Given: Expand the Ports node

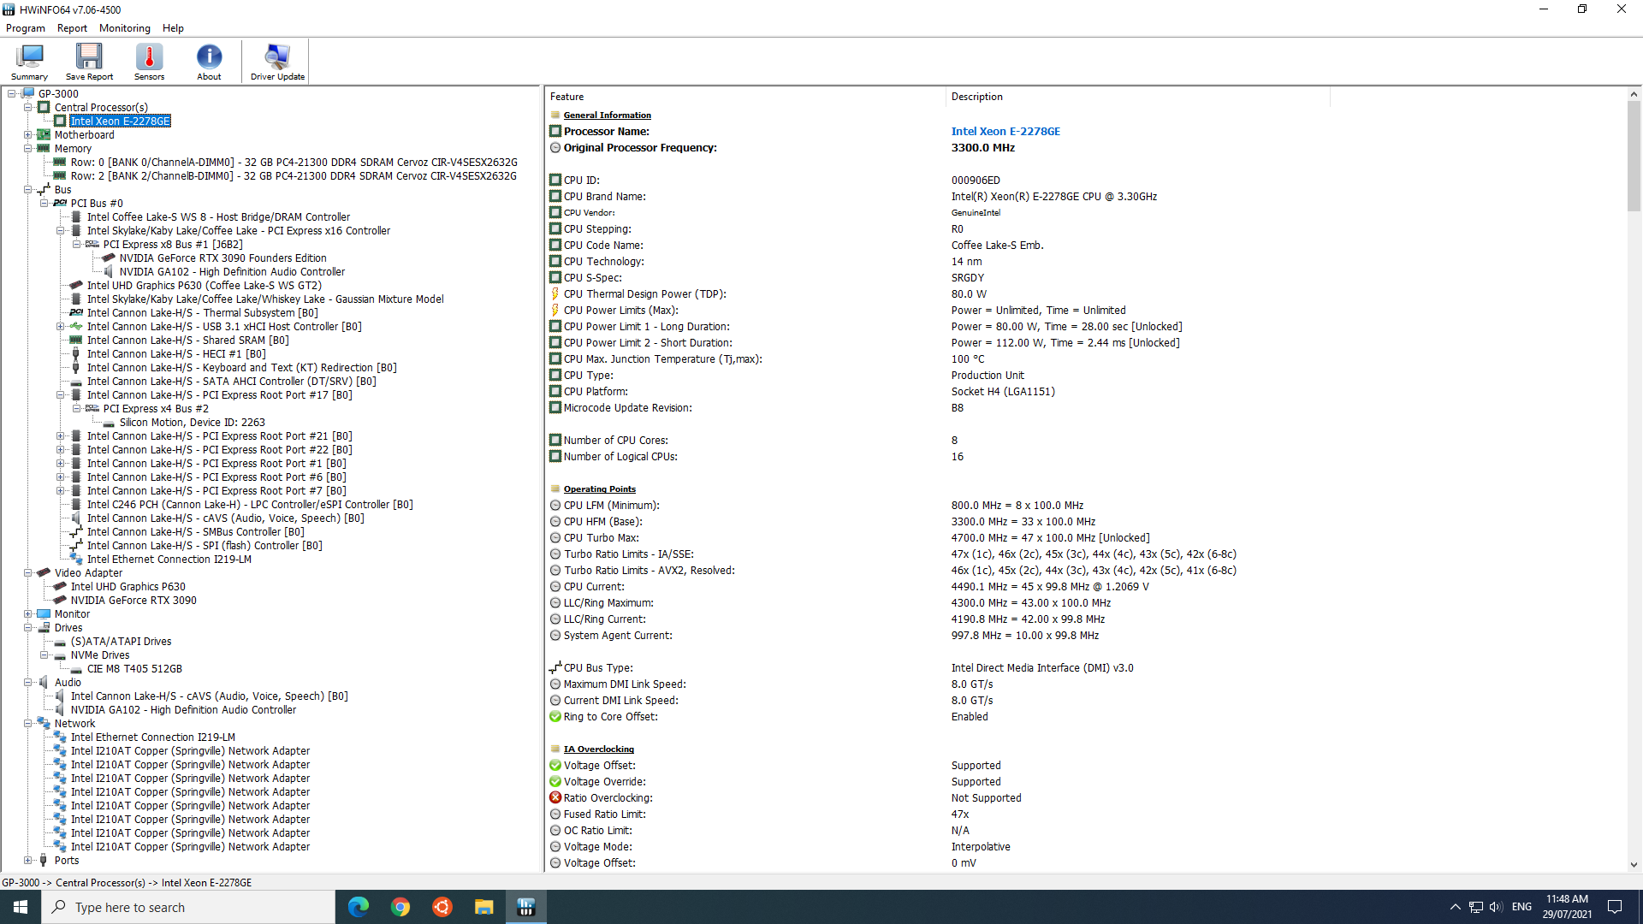Looking at the screenshot, I should tap(28, 860).
